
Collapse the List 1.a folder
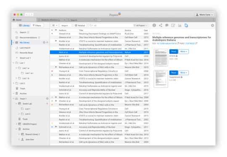(16, 68)
